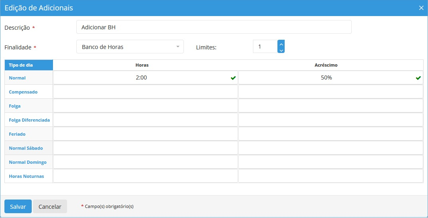Click the Normal Sábado Horas cell

pos(145,148)
